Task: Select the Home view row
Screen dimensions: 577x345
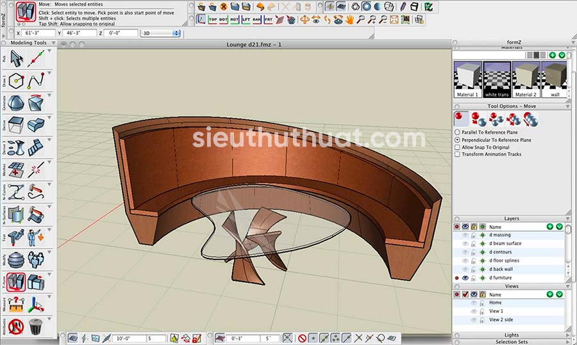Action: [508, 303]
